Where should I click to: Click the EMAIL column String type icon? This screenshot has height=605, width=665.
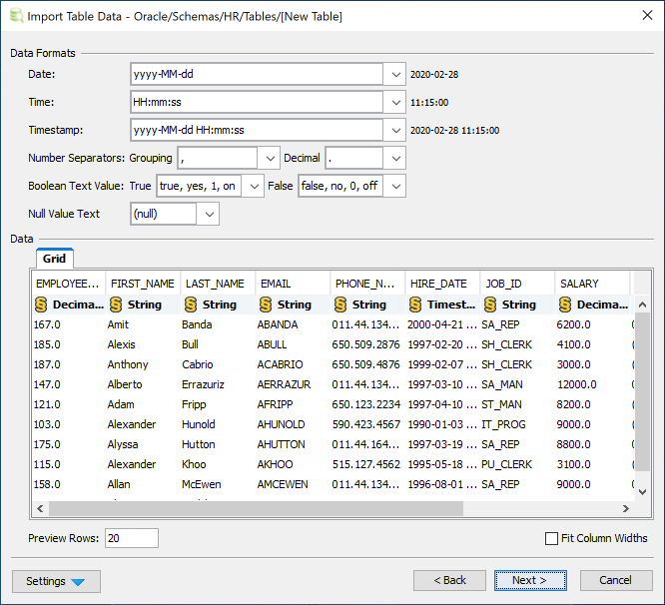266,304
